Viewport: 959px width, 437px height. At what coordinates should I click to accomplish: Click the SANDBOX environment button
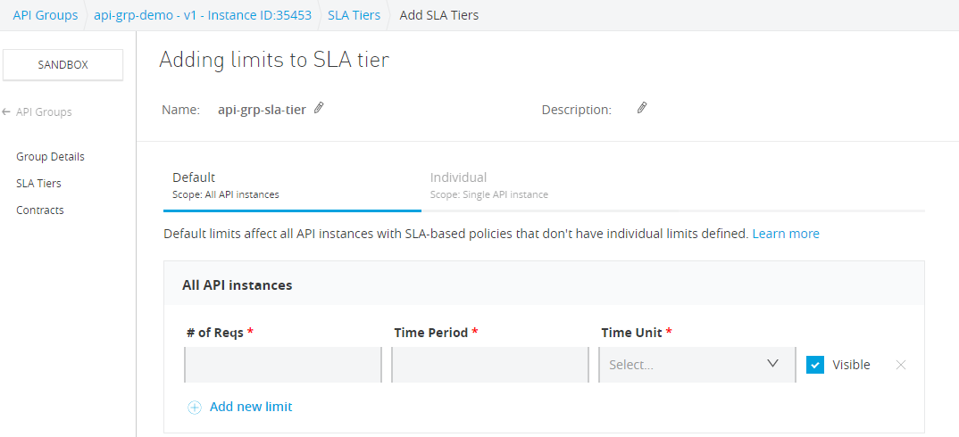[63, 64]
